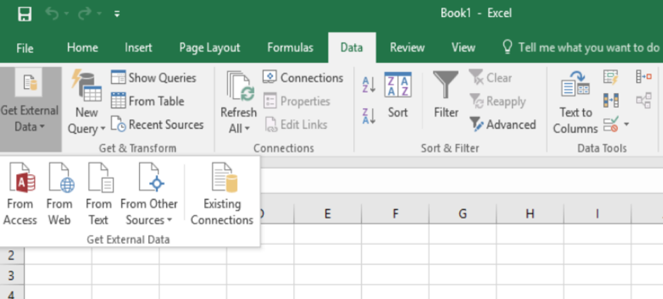This screenshot has height=299, width=663.
Task: Choose From Web data source
Action: 59,194
